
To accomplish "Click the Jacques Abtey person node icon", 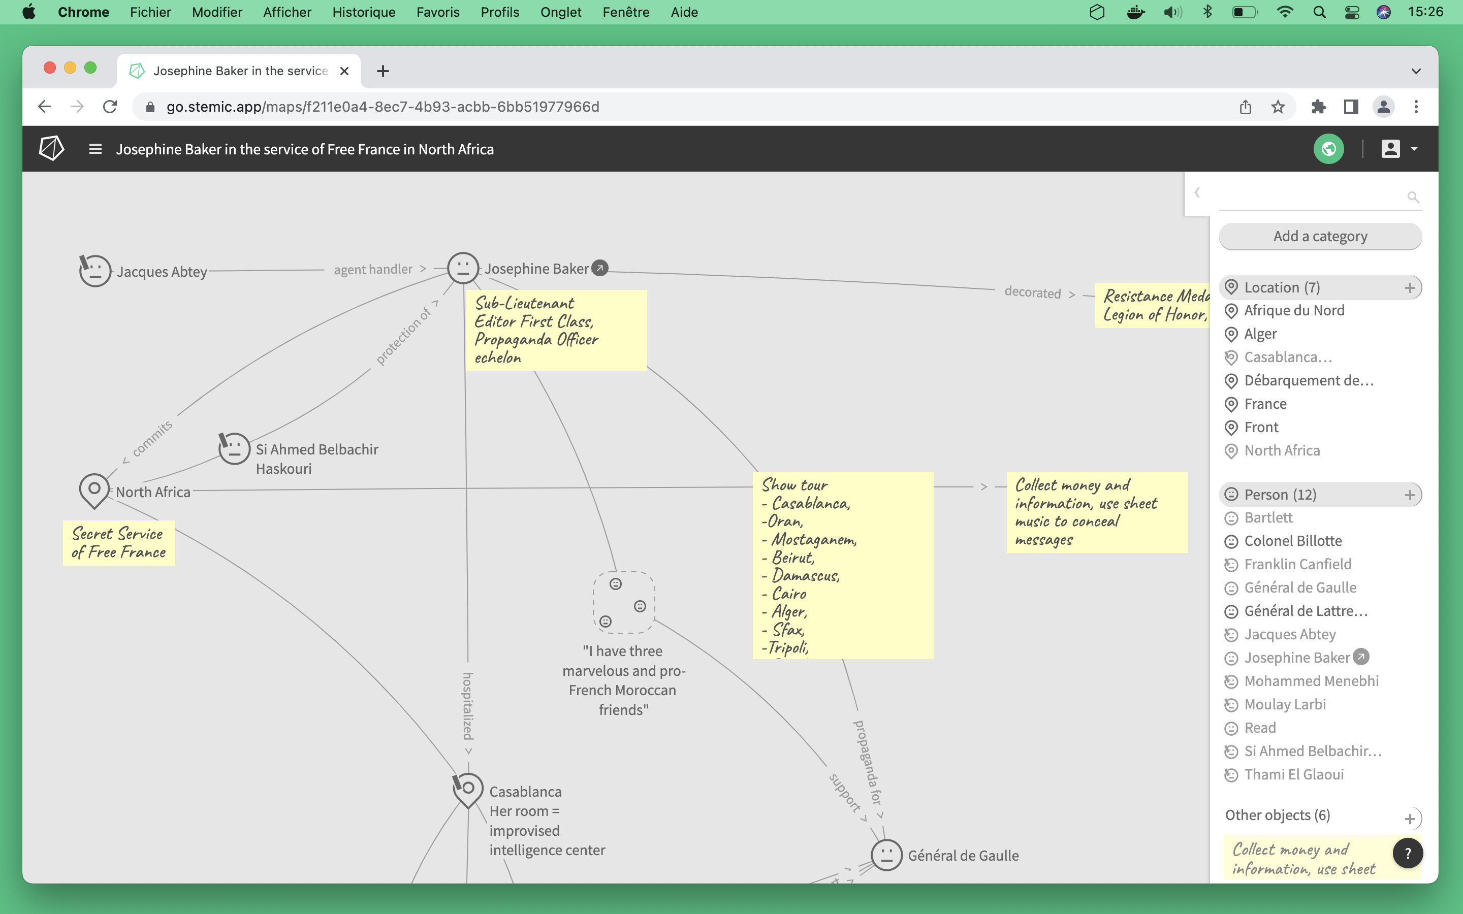I will pyautogui.click(x=95, y=271).
